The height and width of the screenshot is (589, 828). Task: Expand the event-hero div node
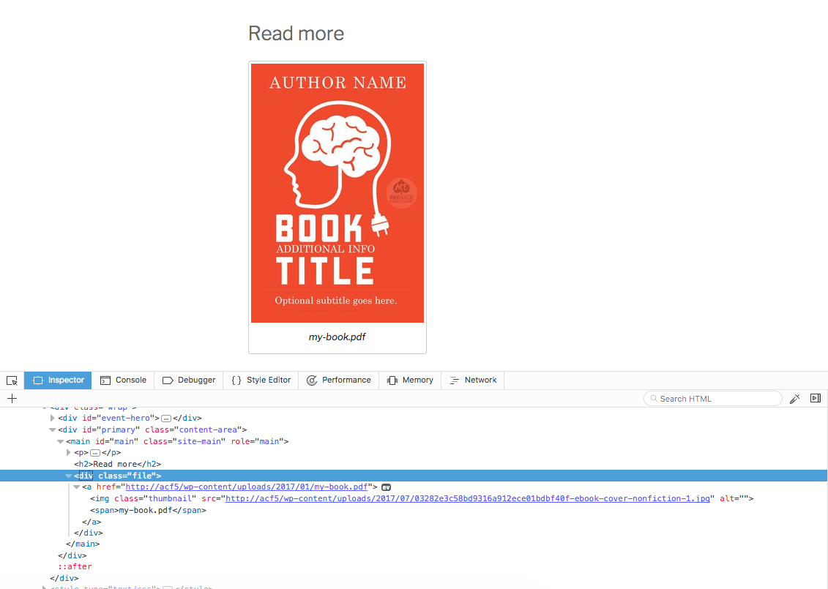tap(53, 419)
